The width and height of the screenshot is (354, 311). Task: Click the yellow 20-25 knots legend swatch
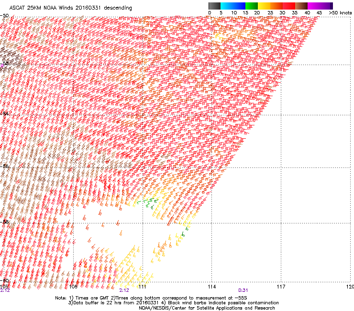264,6
